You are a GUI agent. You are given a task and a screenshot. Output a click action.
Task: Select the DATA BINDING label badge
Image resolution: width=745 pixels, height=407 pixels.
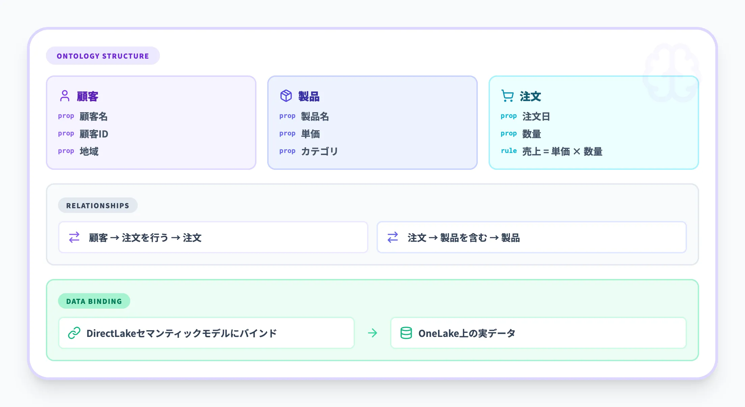[94, 301]
